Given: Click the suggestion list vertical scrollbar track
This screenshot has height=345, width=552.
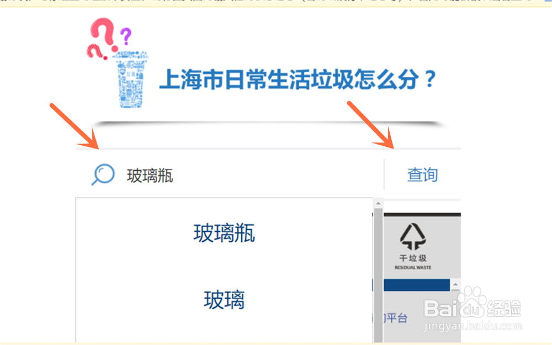Looking at the screenshot, I should click(378, 274).
